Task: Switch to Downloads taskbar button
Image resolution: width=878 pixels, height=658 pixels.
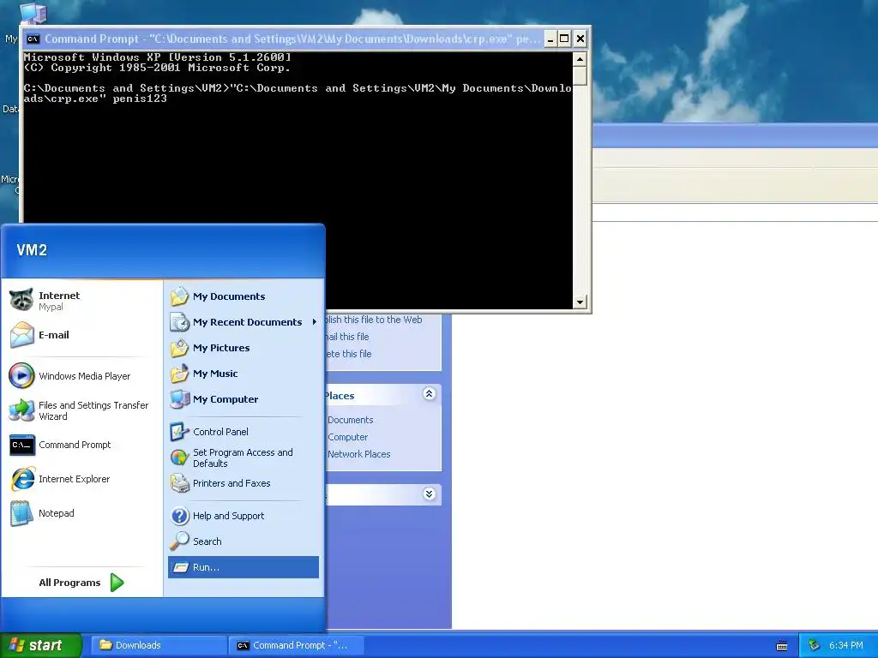Action: (x=159, y=645)
